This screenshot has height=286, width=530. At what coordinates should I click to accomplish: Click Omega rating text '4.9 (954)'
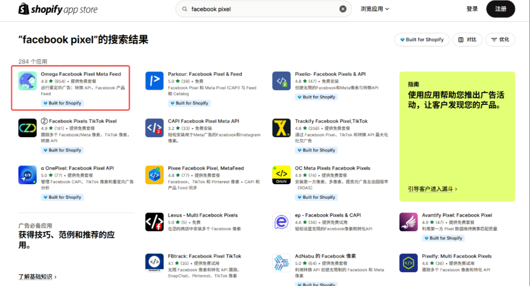click(53, 81)
